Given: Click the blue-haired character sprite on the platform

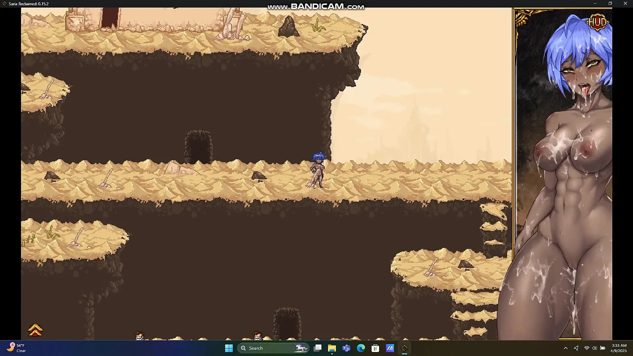Looking at the screenshot, I should click(x=317, y=171).
